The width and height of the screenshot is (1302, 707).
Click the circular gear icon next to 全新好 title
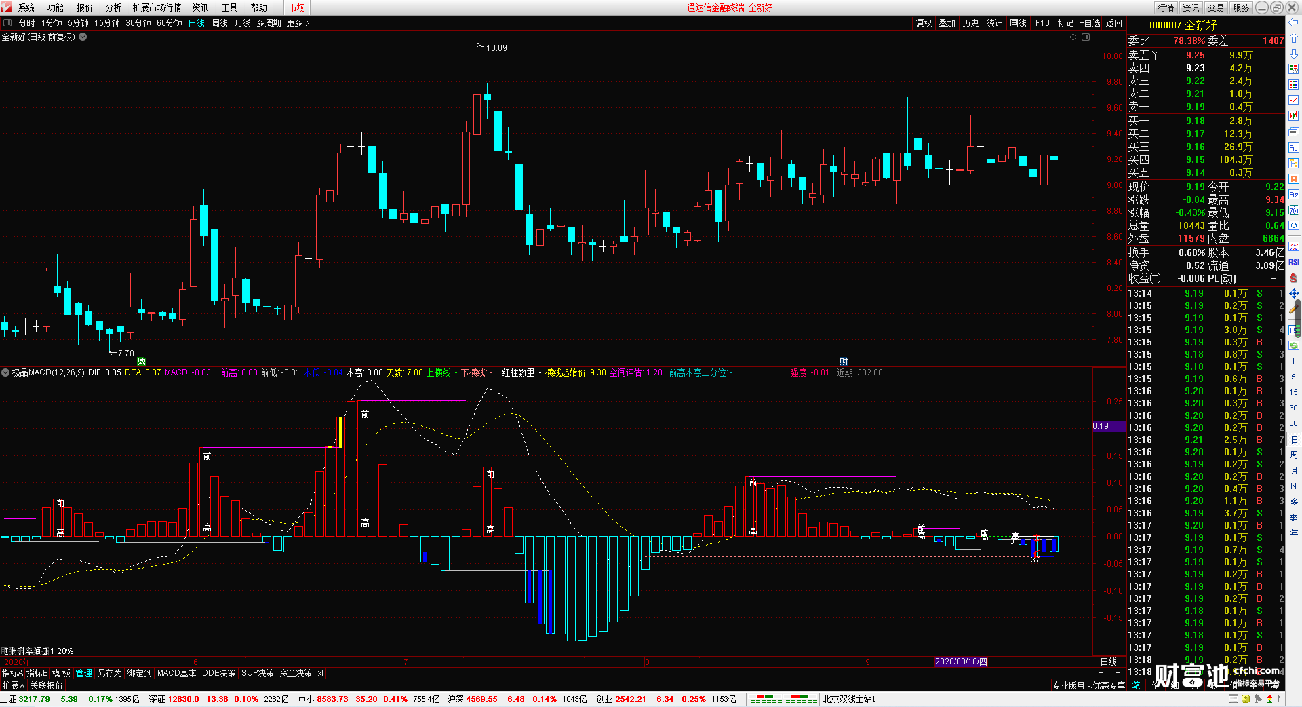83,37
